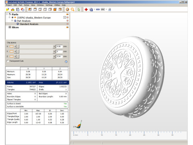Enable the Transparent Cuts checkbox
Viewport: 193px width, 145px height.
tap(8, 61)
